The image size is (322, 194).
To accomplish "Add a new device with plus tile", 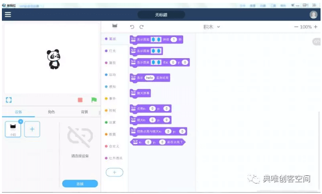I will click(32, 129).
